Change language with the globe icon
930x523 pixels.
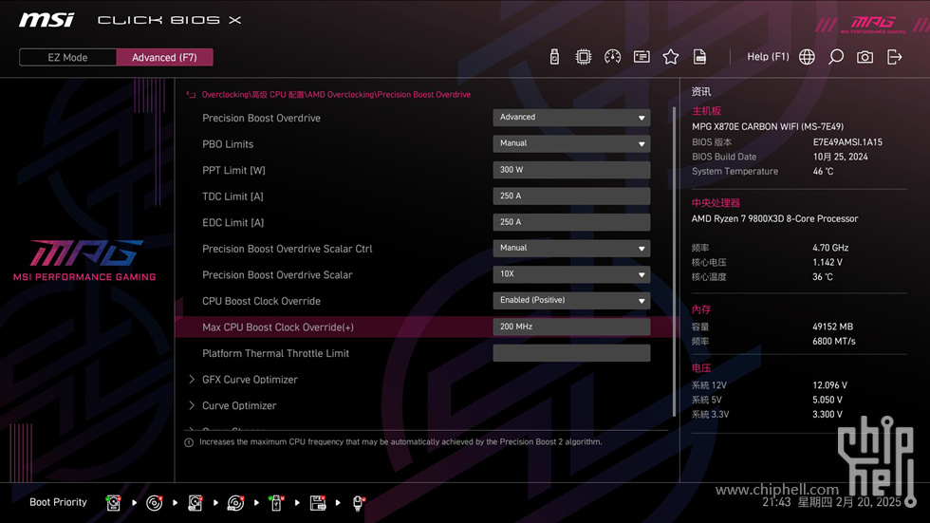[x=807, y=57]
